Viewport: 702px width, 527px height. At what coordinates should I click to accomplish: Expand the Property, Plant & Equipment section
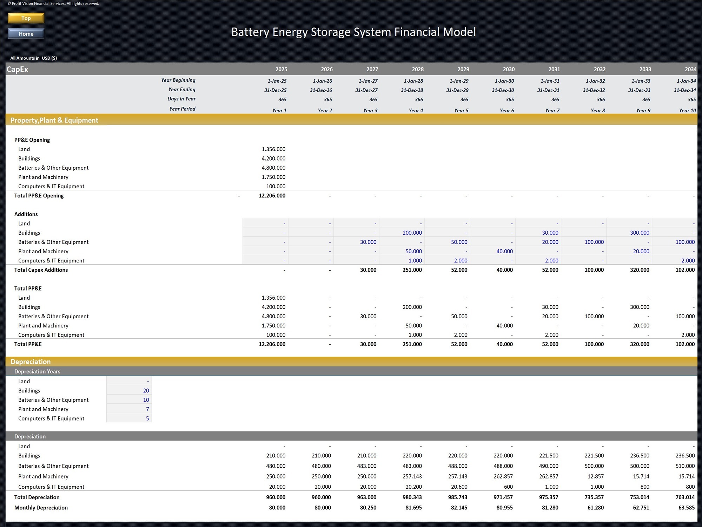pos(54,120)
